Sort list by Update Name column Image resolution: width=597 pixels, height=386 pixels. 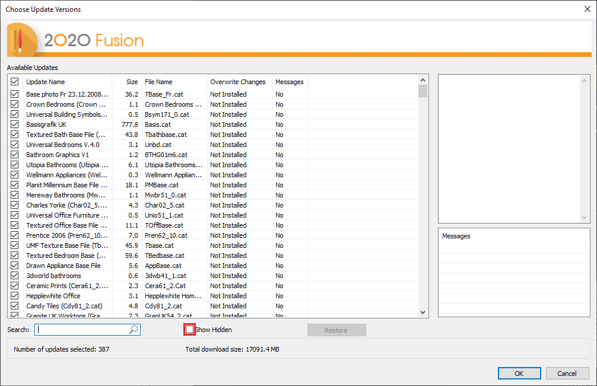(67, 82)
